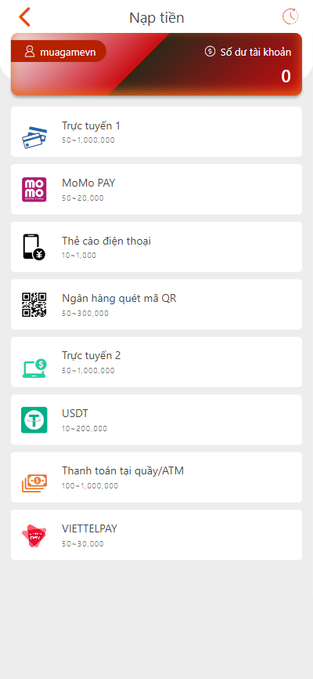Image resolution: width=313 pixels, height=679 pixels.
Task: Open Ngân hàng quét mã QR method
Action: [156, 304]
